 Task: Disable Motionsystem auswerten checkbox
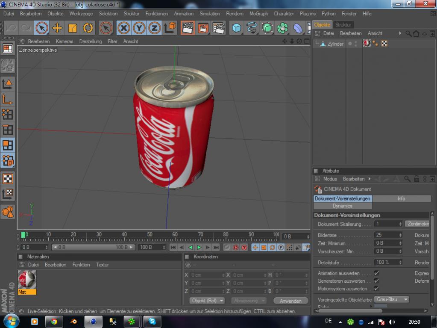point(376,289)
